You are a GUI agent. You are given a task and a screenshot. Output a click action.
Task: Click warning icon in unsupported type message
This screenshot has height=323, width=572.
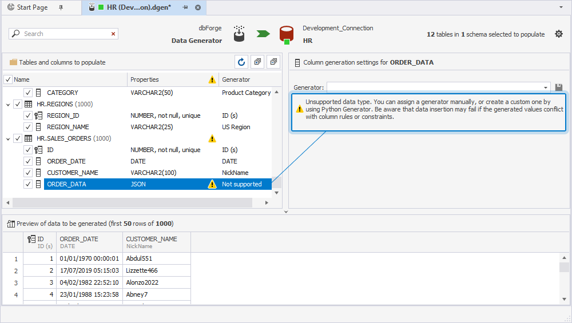pos(300,109)
